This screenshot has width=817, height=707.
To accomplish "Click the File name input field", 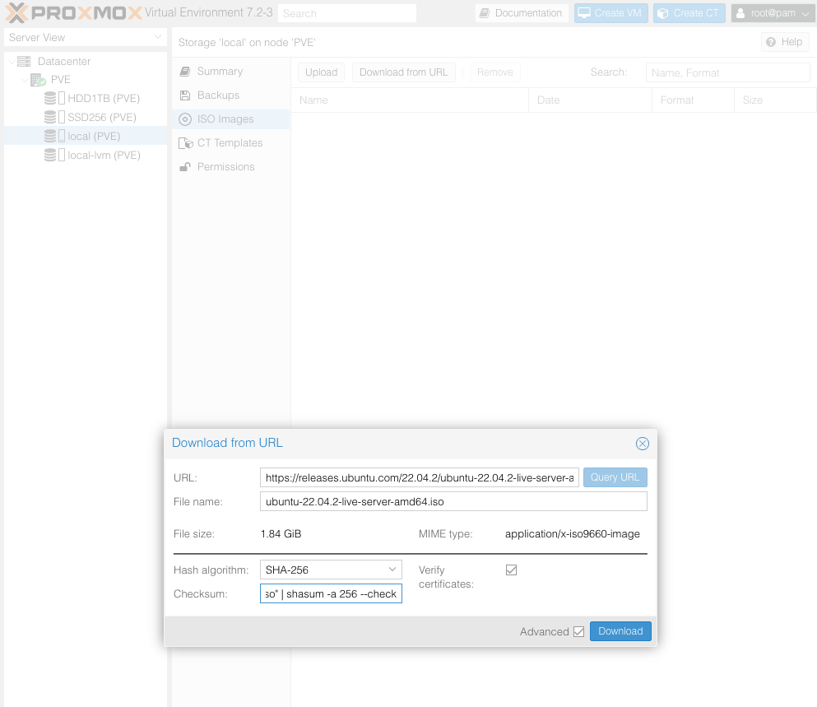I will coord(453,501).
